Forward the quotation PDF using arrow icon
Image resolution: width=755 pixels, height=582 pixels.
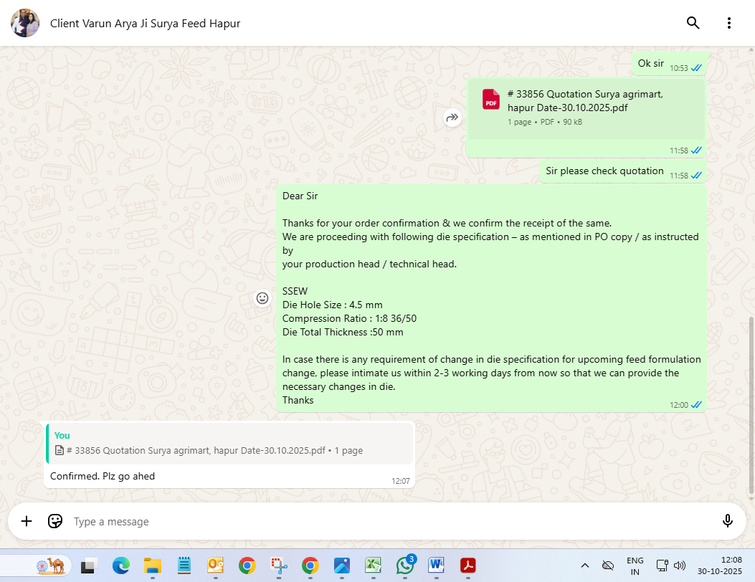pyautogui.click(x=452, y=118)
